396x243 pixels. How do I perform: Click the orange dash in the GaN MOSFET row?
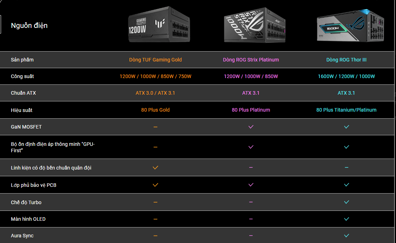pos(155,127)
